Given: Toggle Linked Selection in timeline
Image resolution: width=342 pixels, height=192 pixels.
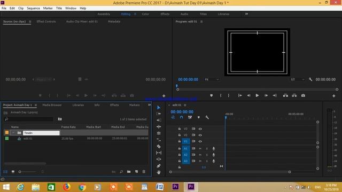Looking at the screenshot, I should pos(190,117).
